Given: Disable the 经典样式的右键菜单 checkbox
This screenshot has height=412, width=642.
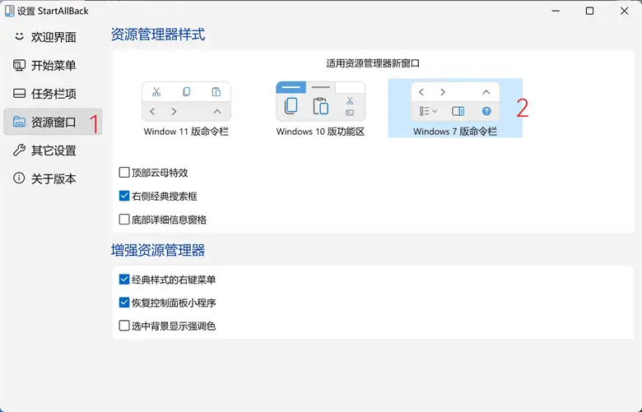Looking at the screenshot, I should click(124, 280).
